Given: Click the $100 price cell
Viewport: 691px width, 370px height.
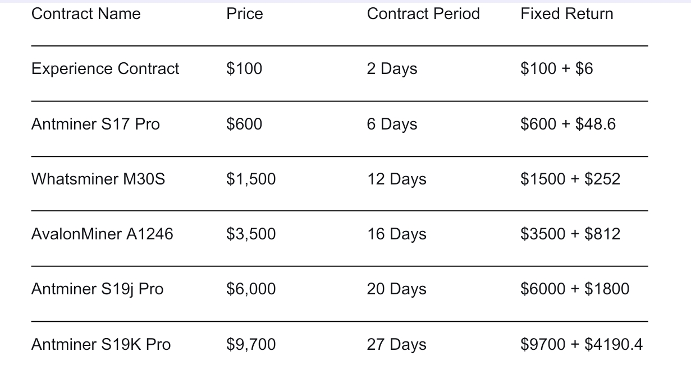Looking at the screenshot, I should [x=244, y=69].
